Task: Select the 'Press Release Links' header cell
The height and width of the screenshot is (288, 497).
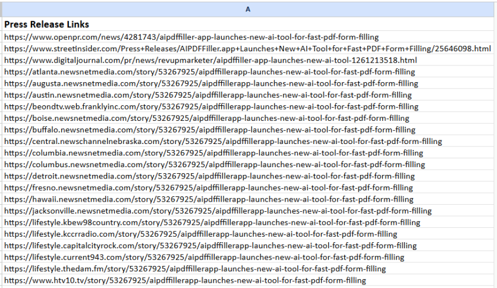Action: click(248, 24)
